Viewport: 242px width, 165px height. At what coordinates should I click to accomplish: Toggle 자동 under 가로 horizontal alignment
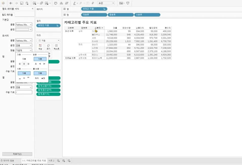[x=24, y=59]
